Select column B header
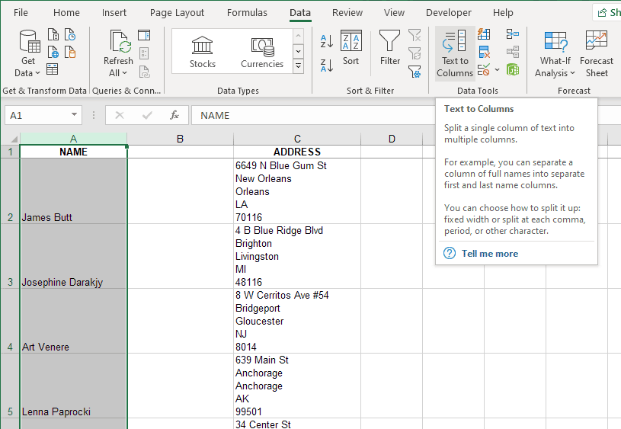Viewport: 621px width, 429px height. pos(180,139)
